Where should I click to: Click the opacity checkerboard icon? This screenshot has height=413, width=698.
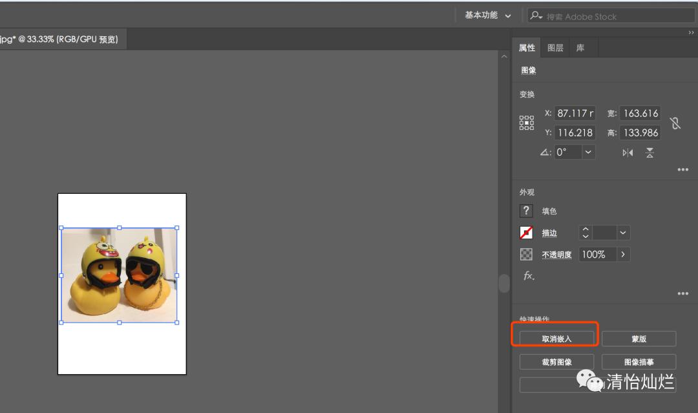point(526,255)
